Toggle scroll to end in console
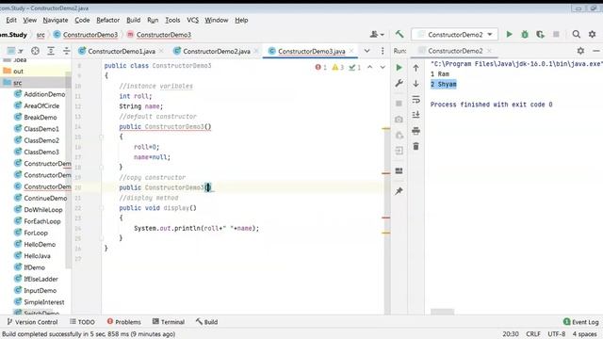The width and height of the screenshot is (603, 339). tap(416, 115)
